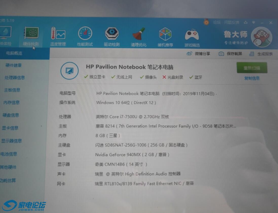Click the 光盘刻录 red cross indicator
Viewport: 278px width, 213px height.
164,77
